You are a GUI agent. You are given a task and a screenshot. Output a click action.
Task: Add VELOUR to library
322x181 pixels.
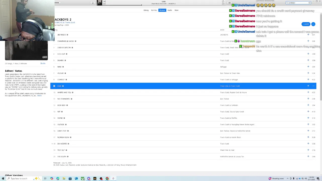point(308,73)
